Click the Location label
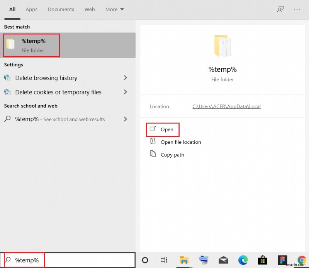The height and width of the screenshot is (268, 309). click(159, 106)
